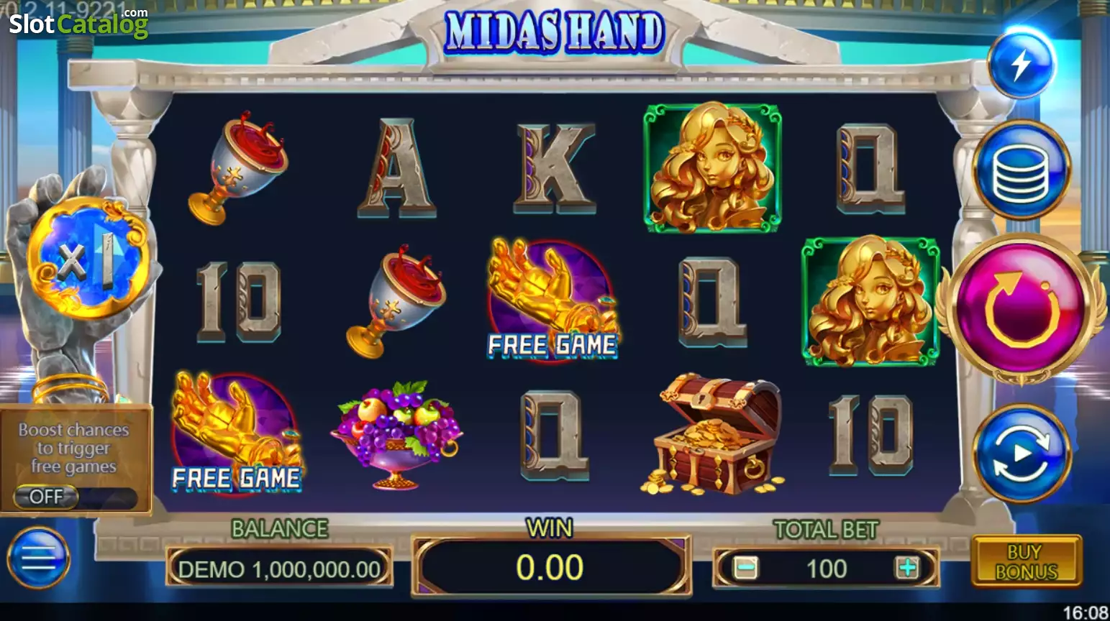
Task: Click the lightning bolt turbo spin icon
Action: point(1022,65)
